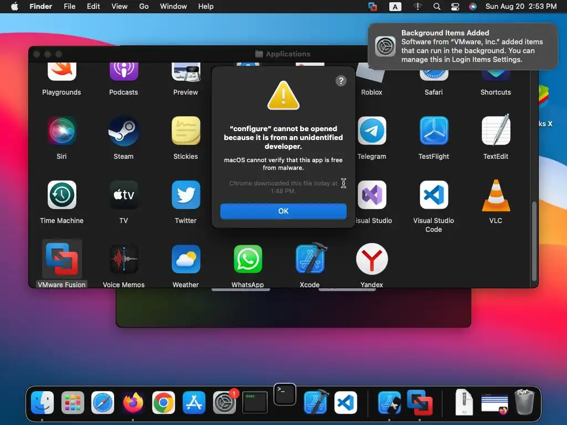This screenshot has height=425, width=567.
Task: Open the Apple TV app
Action: (123, 195)
